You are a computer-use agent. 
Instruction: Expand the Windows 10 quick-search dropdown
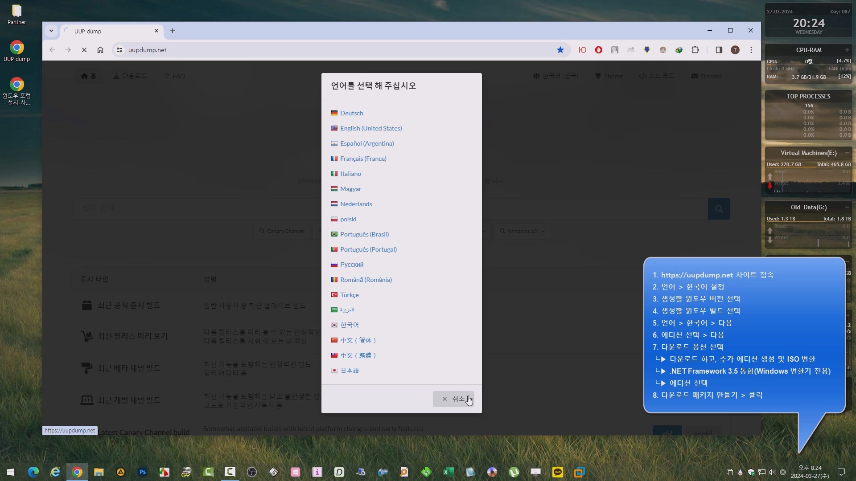(522, 231)
